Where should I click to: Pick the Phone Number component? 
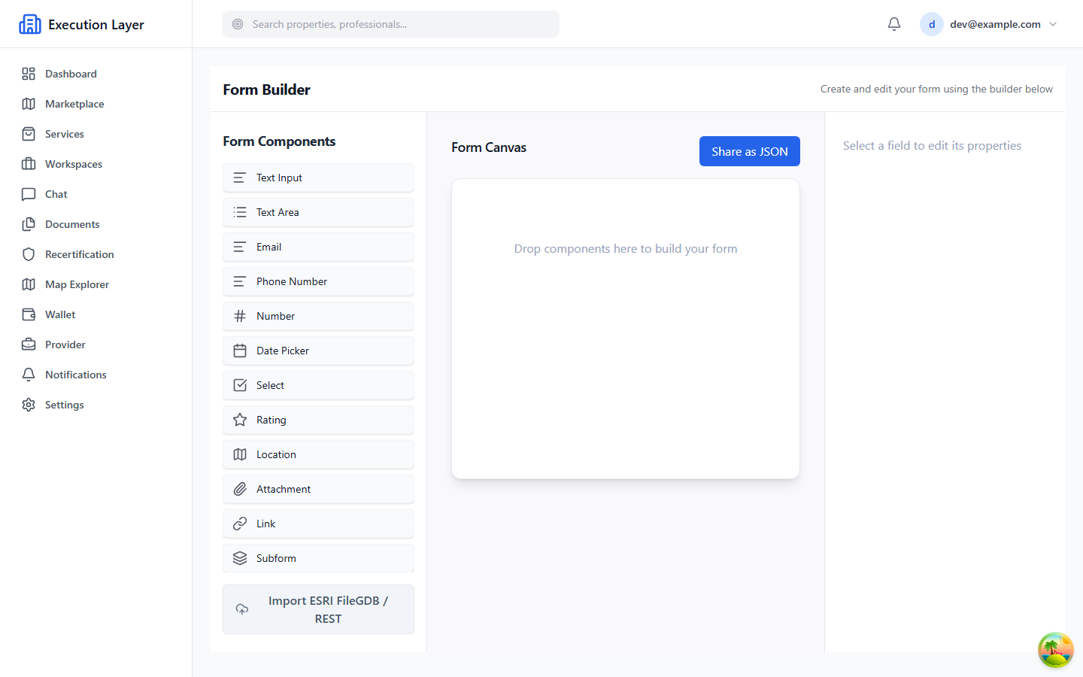pos(318,281)
